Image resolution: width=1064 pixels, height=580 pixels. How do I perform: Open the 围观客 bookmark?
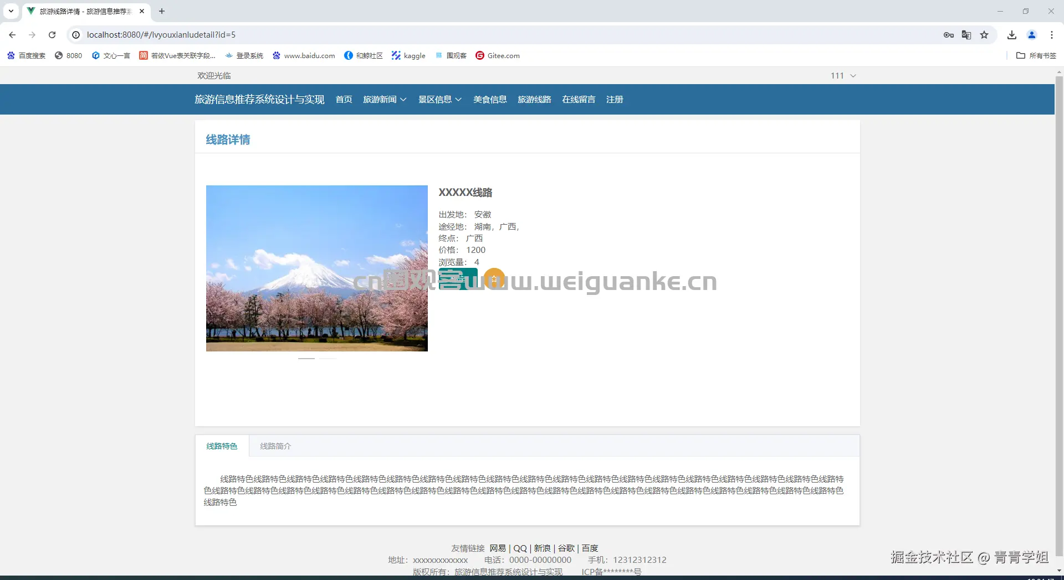451,55
